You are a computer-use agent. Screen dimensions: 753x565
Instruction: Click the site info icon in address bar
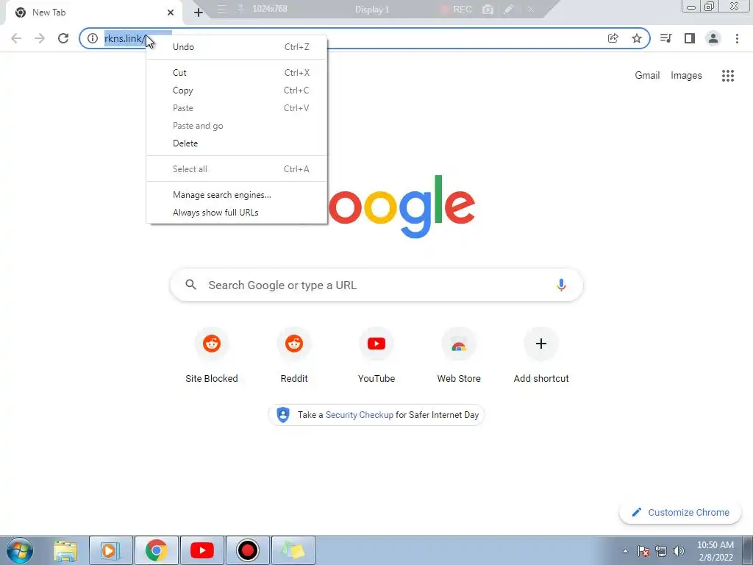pos(92,38)
